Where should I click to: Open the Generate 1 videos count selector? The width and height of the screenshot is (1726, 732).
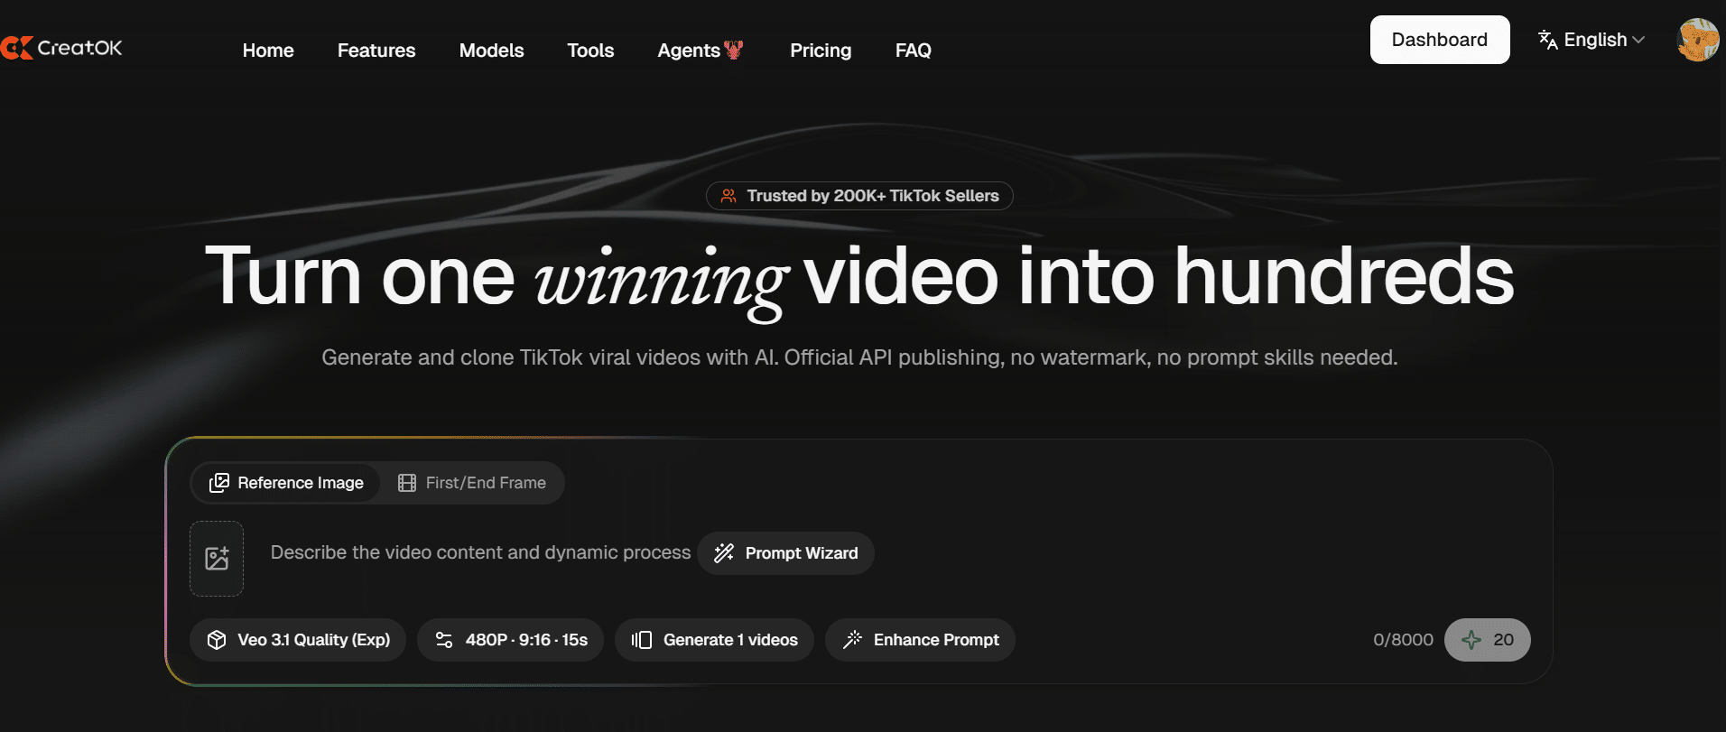point(714,640)
